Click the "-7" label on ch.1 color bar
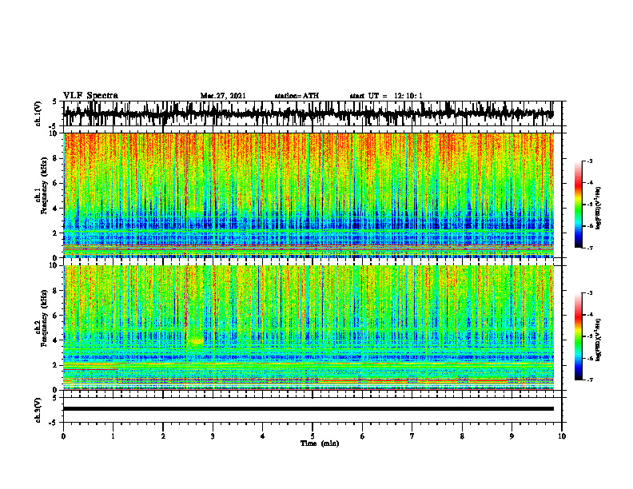The width and height of the screenshot is (633, 489). (590, 248)
